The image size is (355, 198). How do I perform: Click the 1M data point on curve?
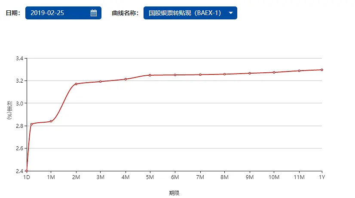[51, 121]
